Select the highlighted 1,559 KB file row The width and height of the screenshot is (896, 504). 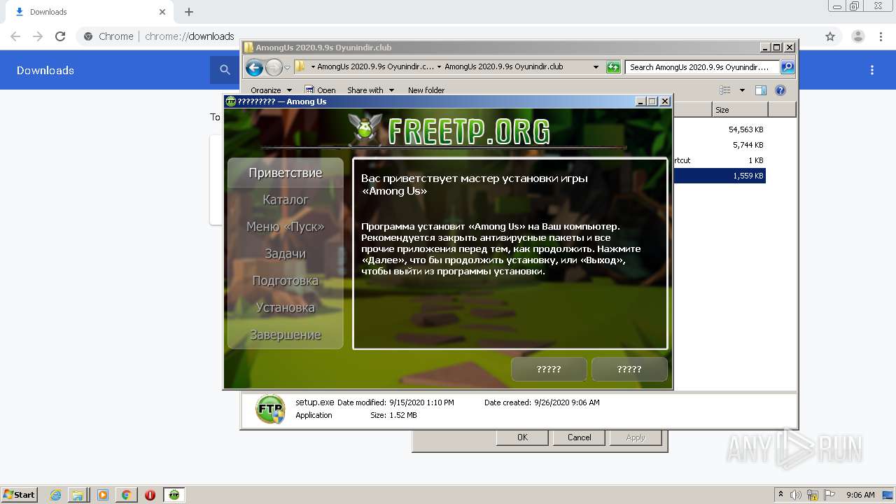(719, 176)
